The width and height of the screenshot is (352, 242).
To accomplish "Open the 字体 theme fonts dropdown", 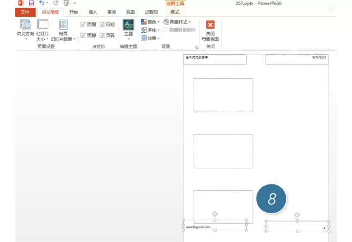I will 150,30.
